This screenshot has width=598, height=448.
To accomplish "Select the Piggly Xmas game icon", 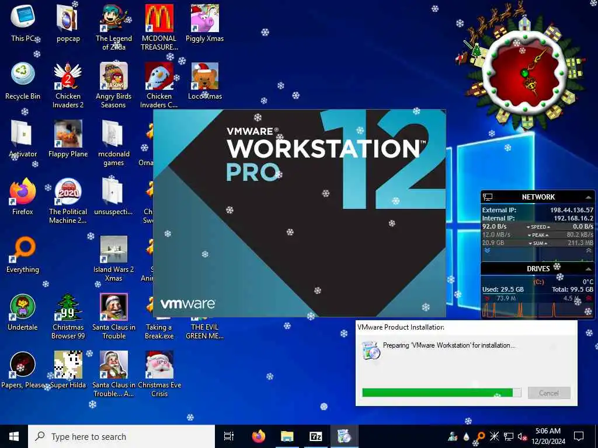I will point(204,23).
